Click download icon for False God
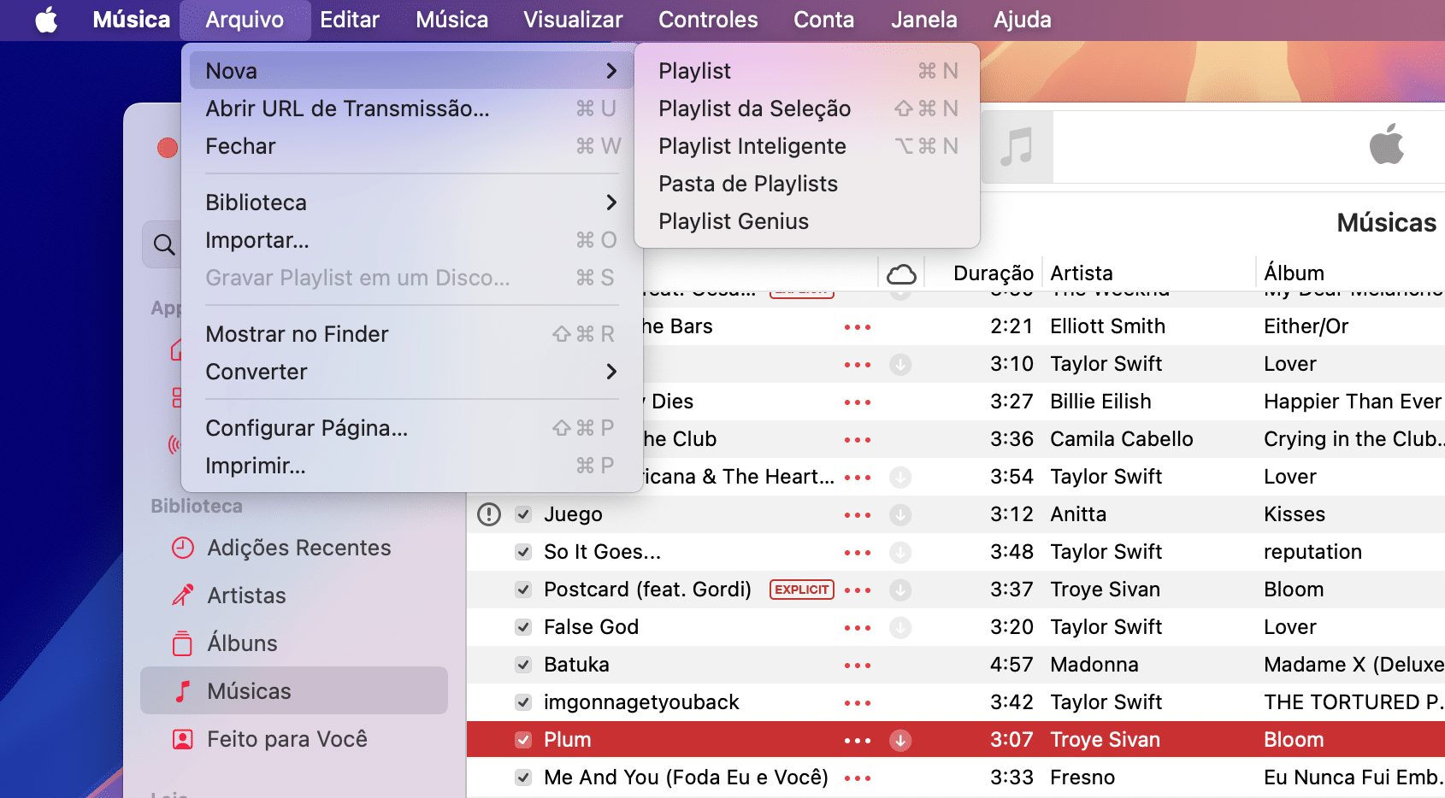1445x798 pixels. point(900,627)
